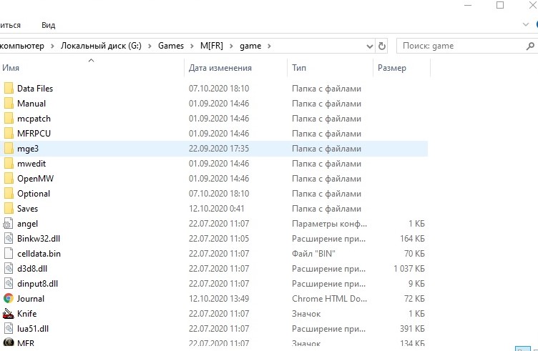The width and height of the screenshot is (538, 351).
Task: Select the Saves folder
Action: pyautogui.click(x=27, y=209)
